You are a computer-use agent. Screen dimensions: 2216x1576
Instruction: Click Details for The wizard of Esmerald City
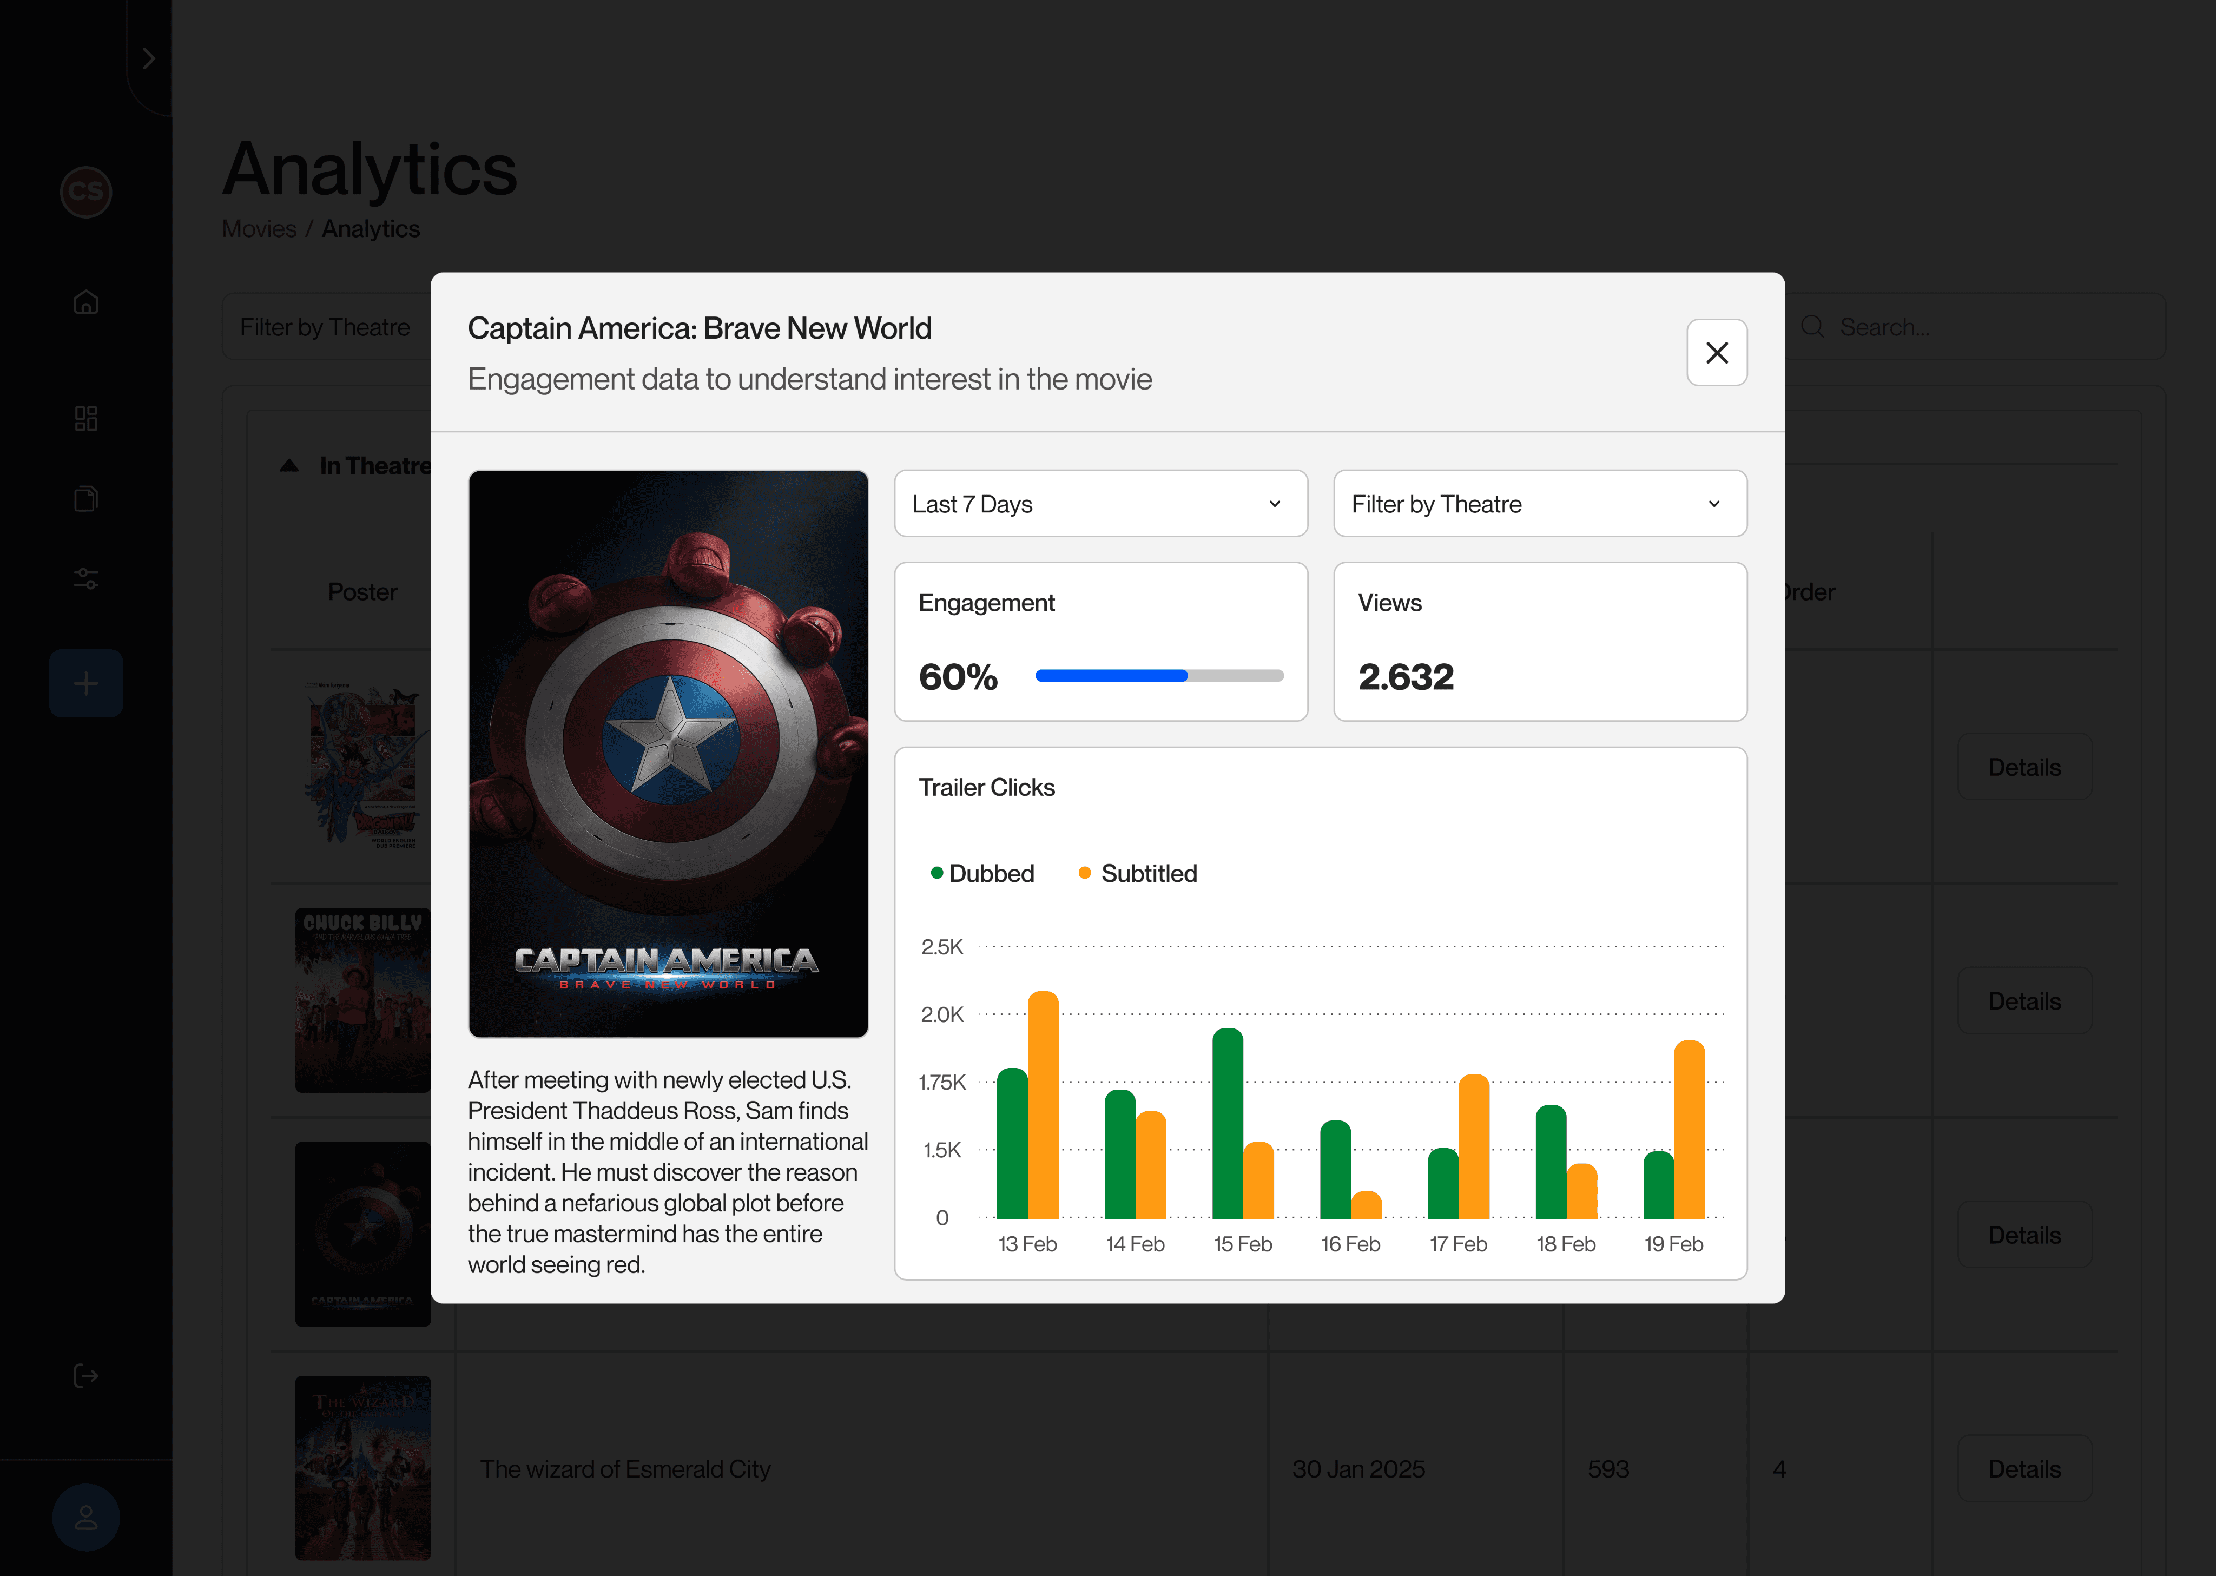pyautogui.click(x=2024, y=1468)
